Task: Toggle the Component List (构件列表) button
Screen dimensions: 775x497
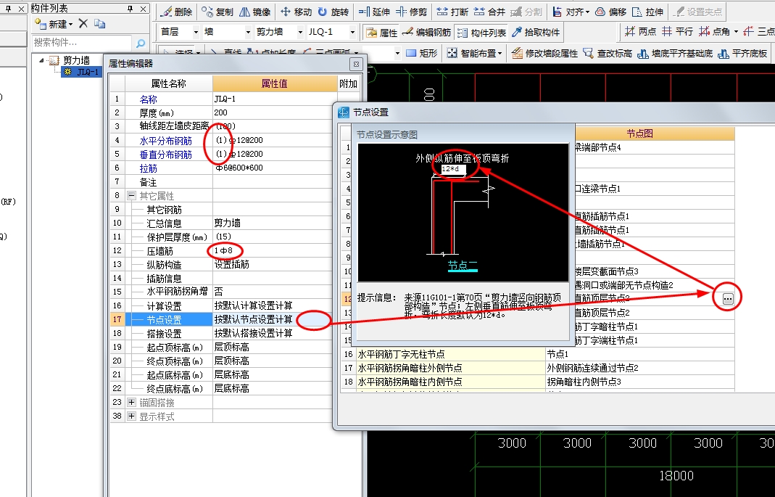Action: pyautogui.click(x=481, y=33)
